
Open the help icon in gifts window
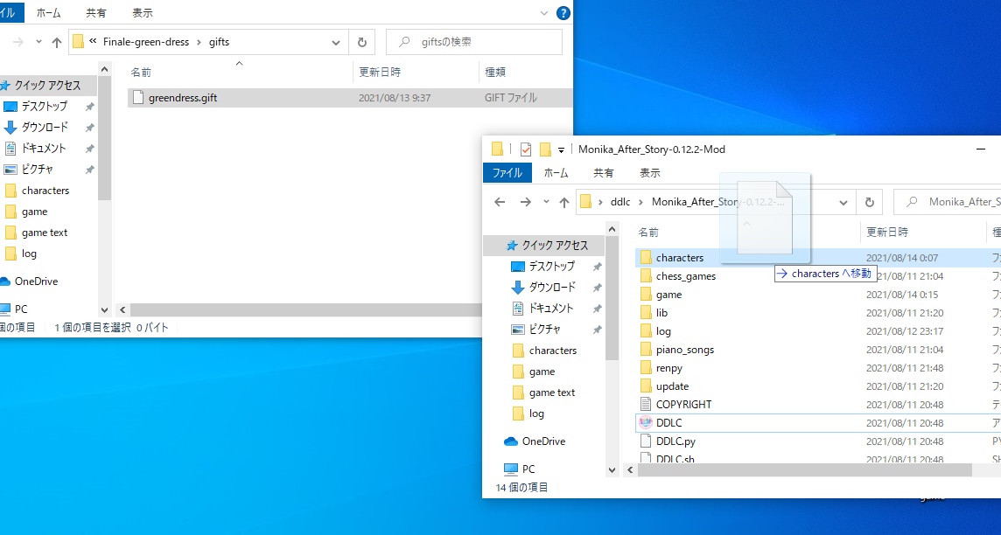point(563,13)
